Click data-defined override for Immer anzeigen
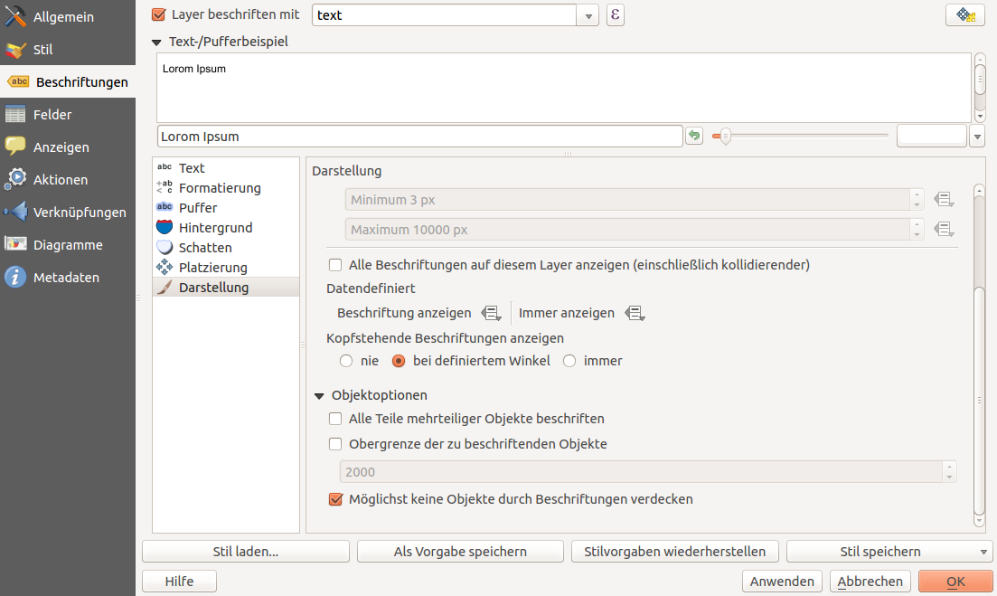This screenshot has width=997, height=596. point(635,313)
